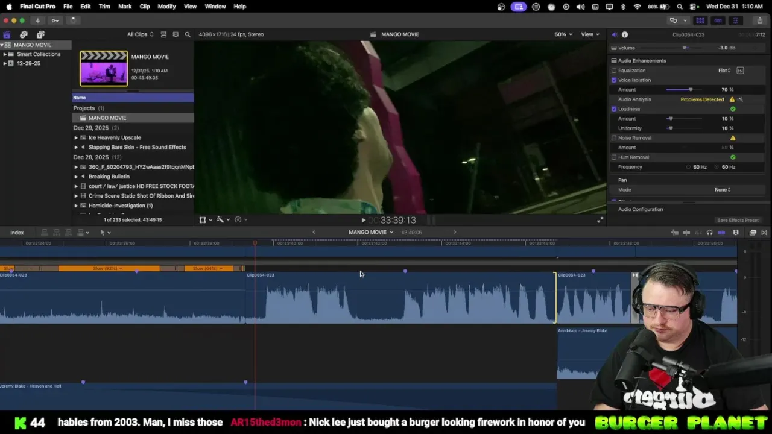This screenshot has width=772, height=434.
Task: Show or hide Browser toolbar button
Action: (700, 20)
